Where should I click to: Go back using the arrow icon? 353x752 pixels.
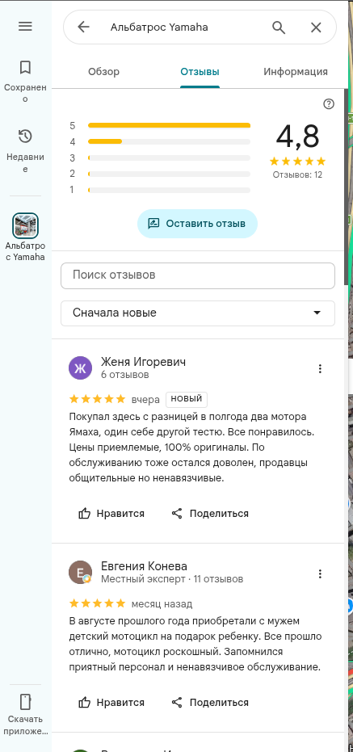pos(83,27)
